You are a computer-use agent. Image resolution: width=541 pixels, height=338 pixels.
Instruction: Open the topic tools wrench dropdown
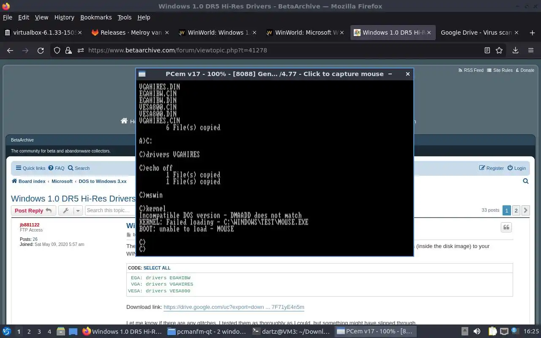pyautogui.click(x=70, y=210)
